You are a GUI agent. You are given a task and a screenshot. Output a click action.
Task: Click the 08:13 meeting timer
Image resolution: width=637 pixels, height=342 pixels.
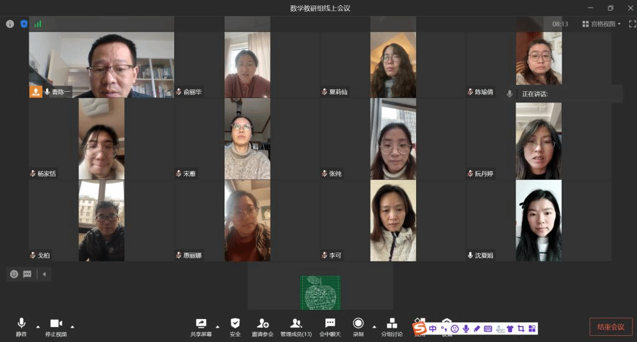click(560, 24)
